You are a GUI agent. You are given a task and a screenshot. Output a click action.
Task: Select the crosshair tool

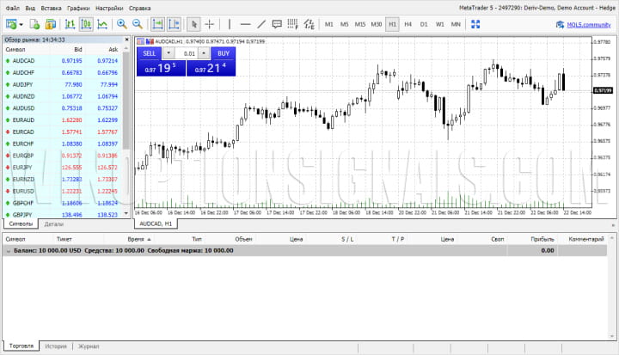210,24
